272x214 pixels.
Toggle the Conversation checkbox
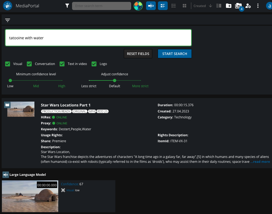pyautogui.click(x=29, y=64)
